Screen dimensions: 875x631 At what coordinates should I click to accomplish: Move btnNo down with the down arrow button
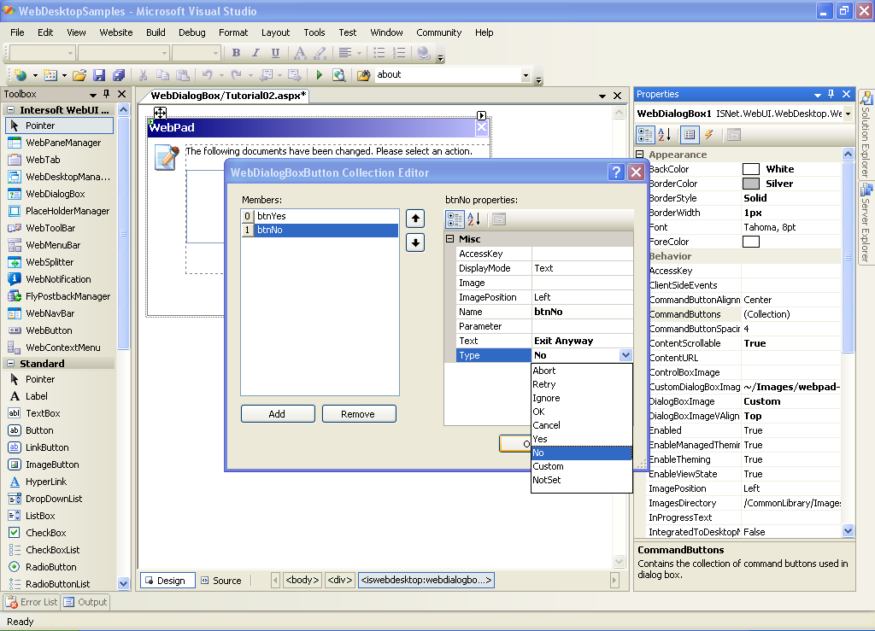pyautogui.click(x=414, y=242)
